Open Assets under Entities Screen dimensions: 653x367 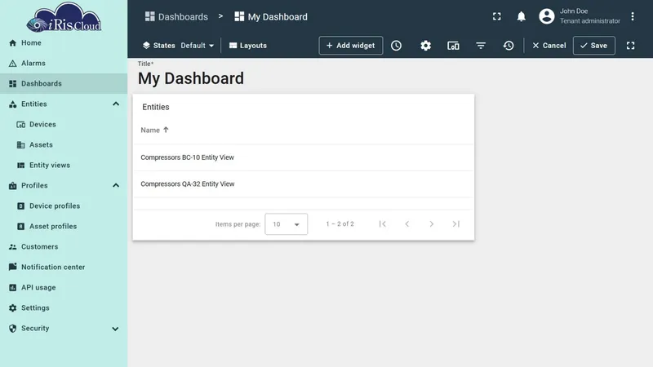[x=64, y=145]
